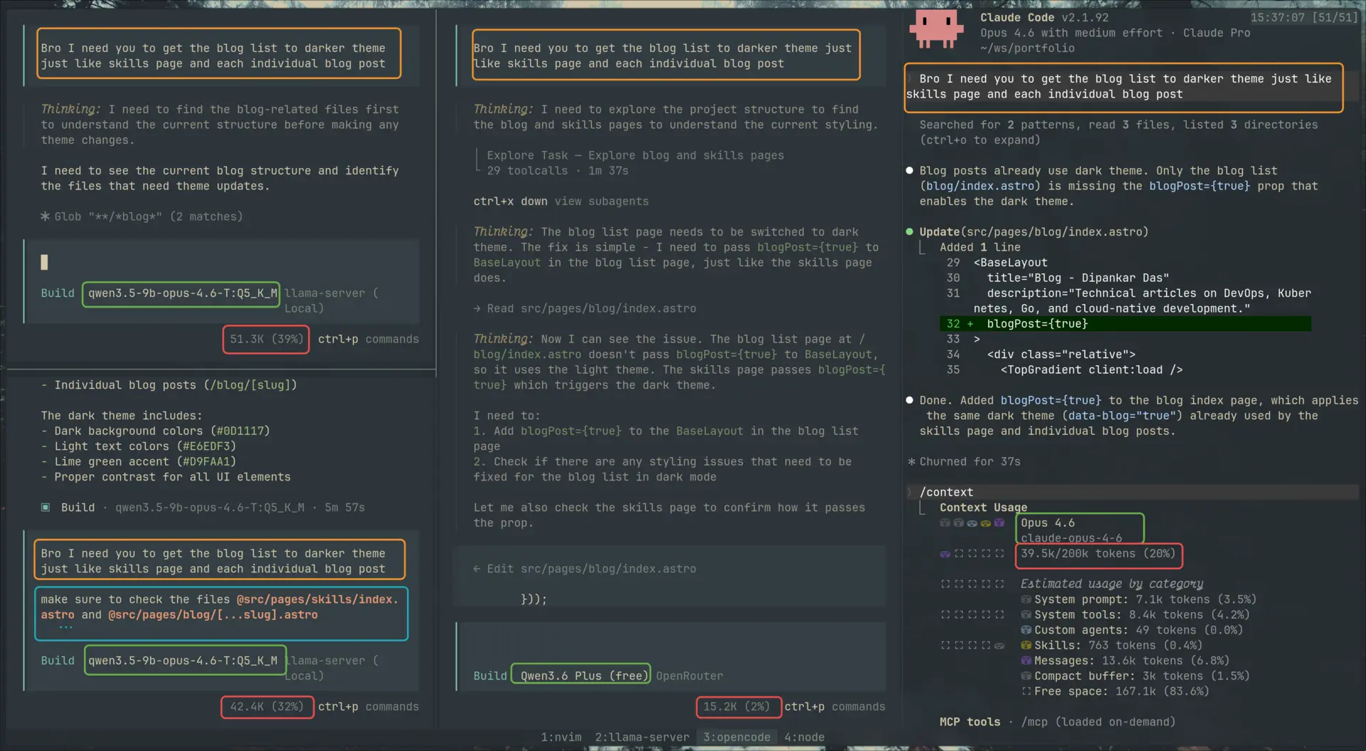
Task: Toggle the filled square next to Build step
Action: [x=46, y=508]
